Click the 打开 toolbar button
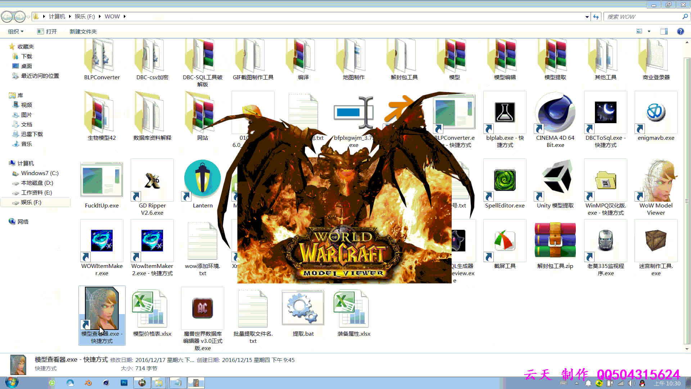 (x=47, y=32)
